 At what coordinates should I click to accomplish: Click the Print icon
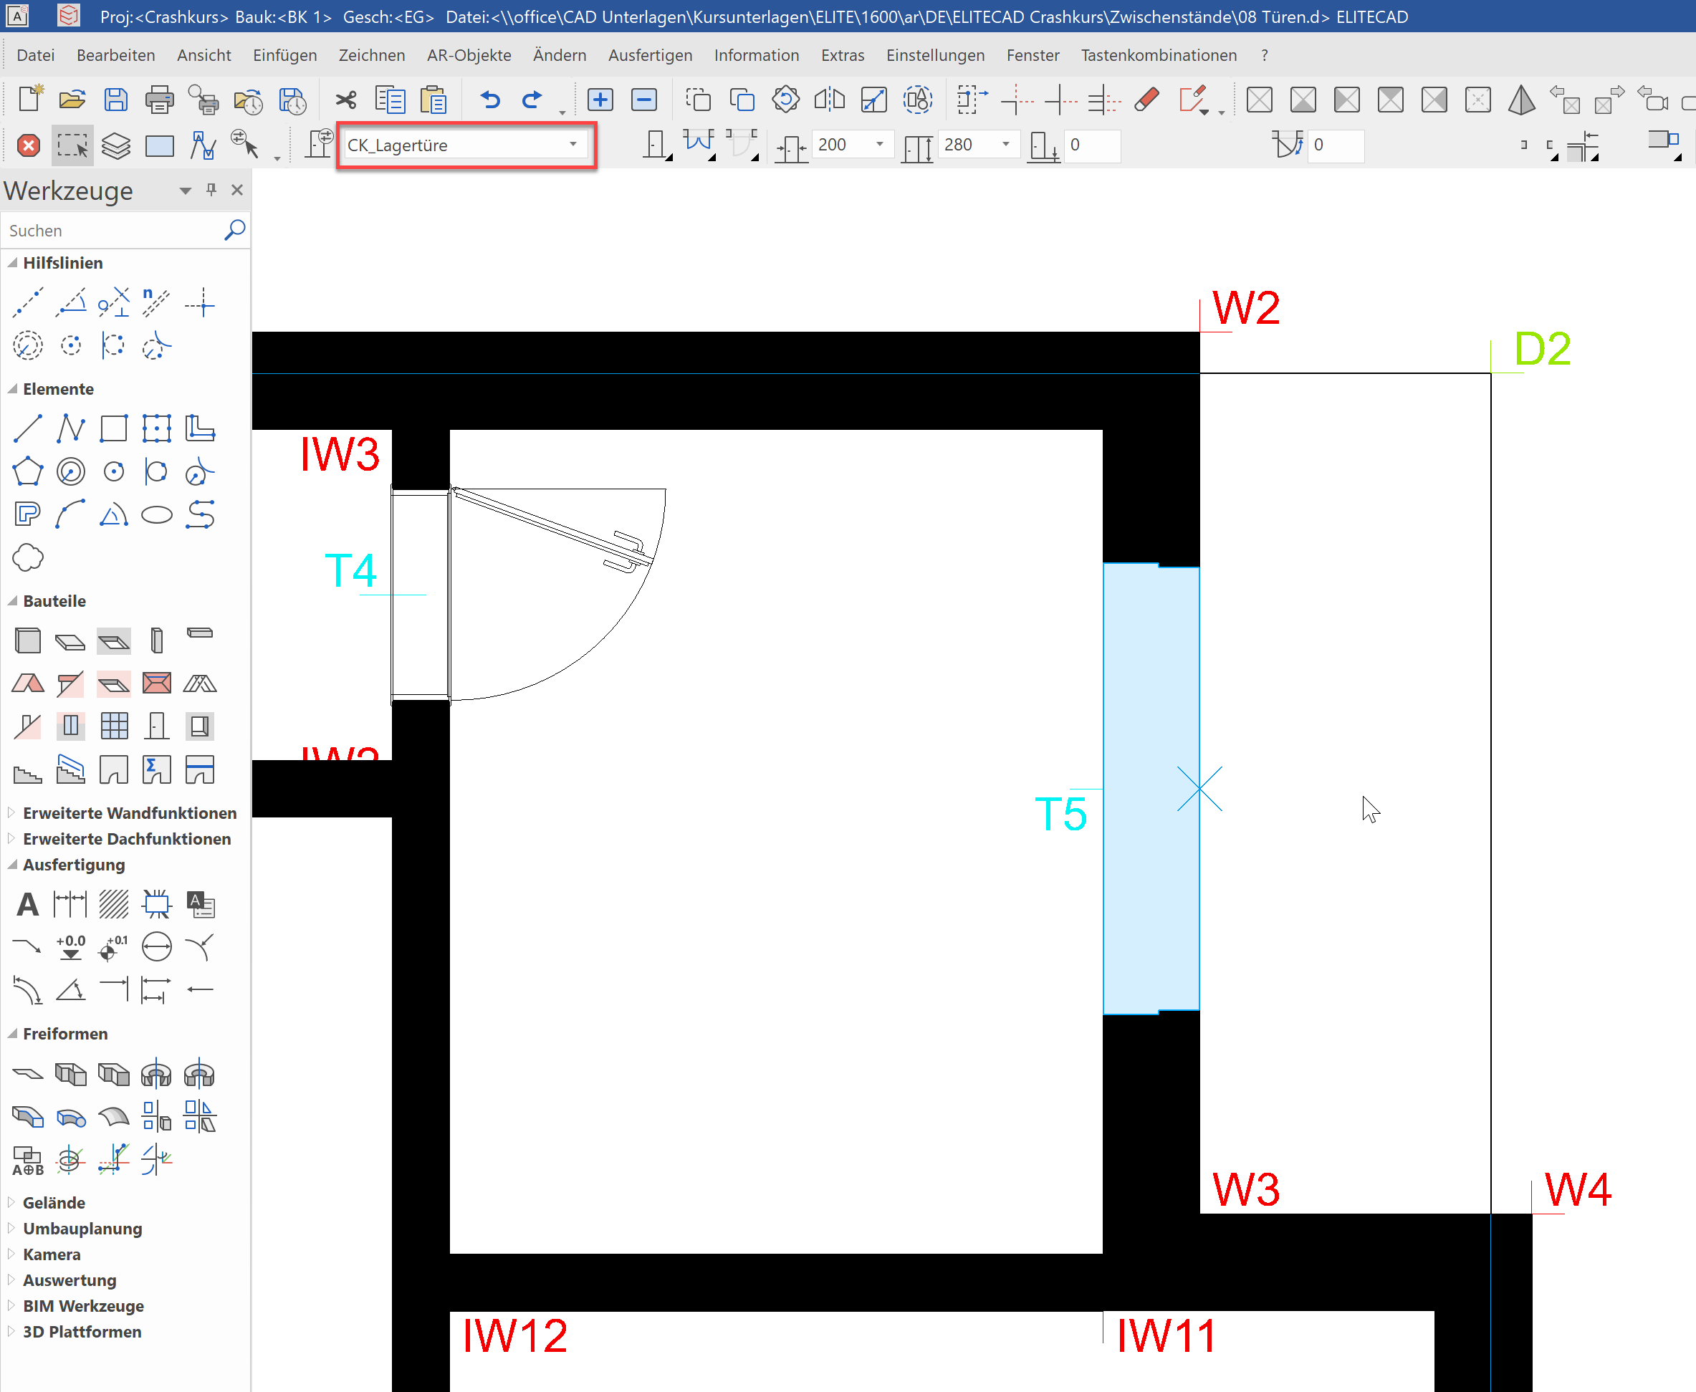[x=159, y=100]
